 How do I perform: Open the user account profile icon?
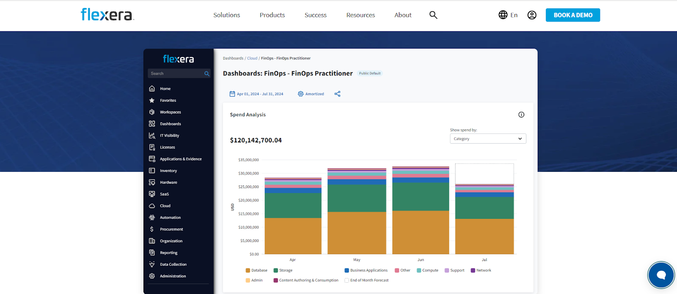pos(532,15)
